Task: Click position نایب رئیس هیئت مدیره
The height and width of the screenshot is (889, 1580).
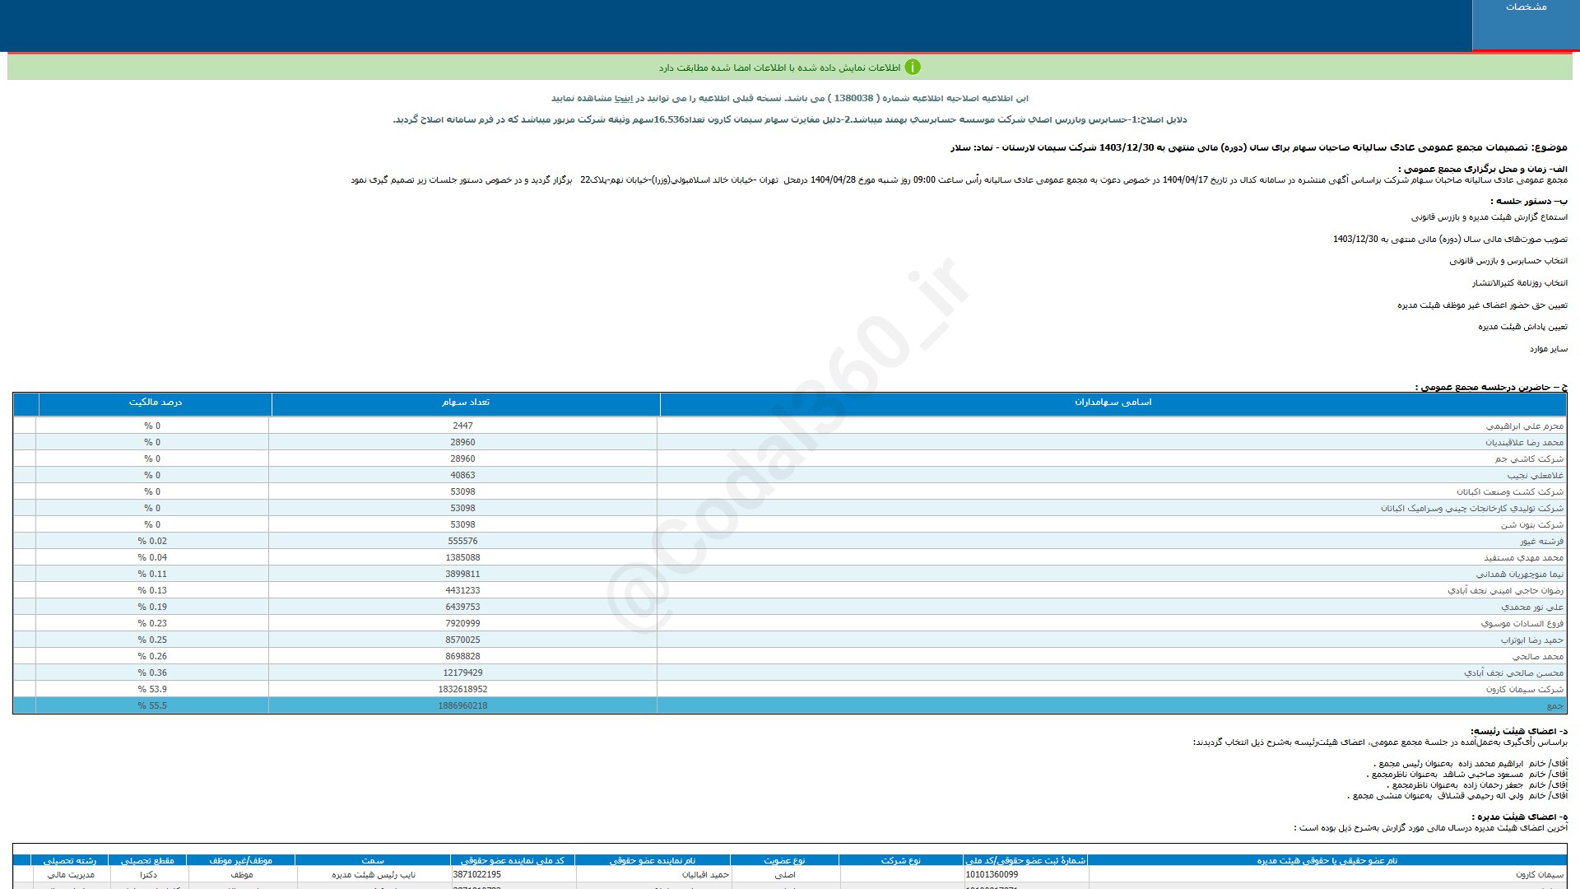Action: tap(374, 875)
